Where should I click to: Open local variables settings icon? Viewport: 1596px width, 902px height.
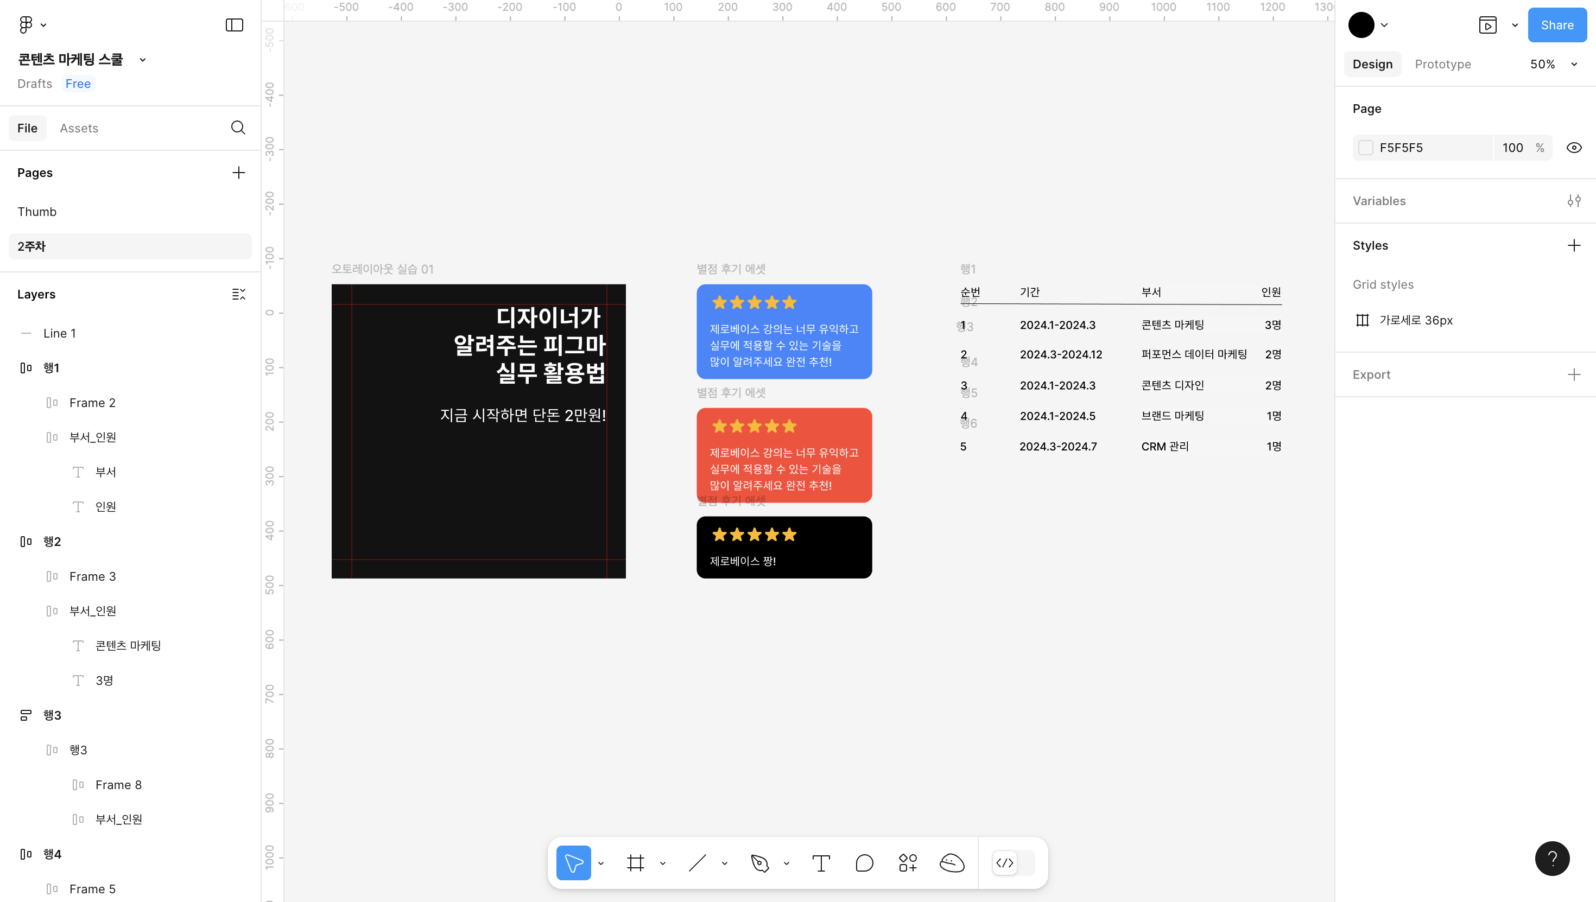pyautogui.click(x=1574, y=201)
